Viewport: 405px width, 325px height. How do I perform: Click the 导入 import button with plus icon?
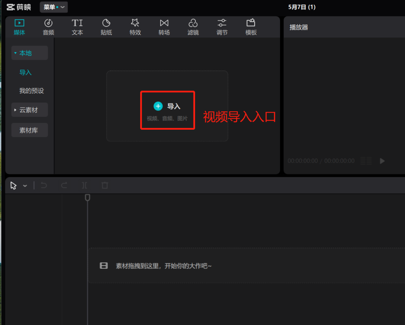[167, 106]
